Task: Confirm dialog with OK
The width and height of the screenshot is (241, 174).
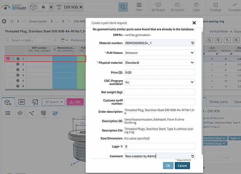Action: (168, 166)
